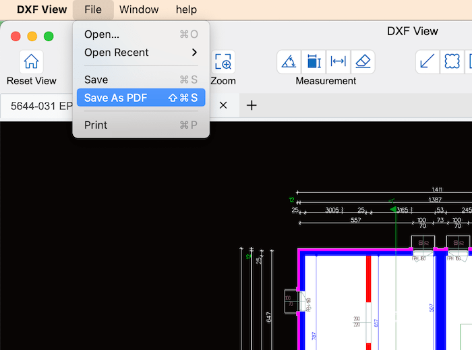
Task: Choose Open... from the File menu
Action: coord(141,34)
